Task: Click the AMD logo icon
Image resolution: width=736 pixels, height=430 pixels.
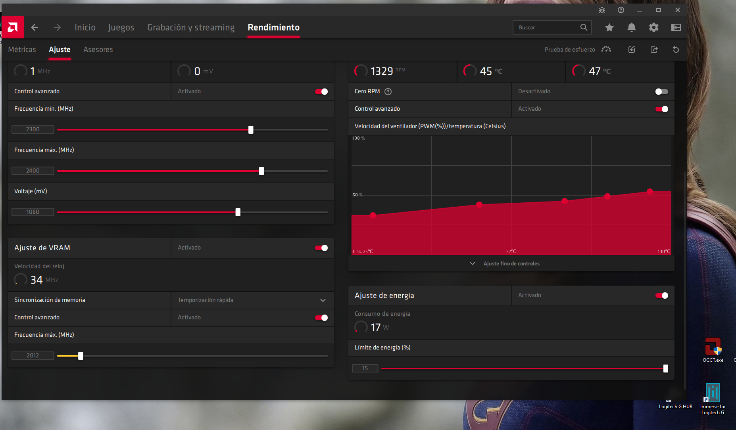Action: pos(13,27)
